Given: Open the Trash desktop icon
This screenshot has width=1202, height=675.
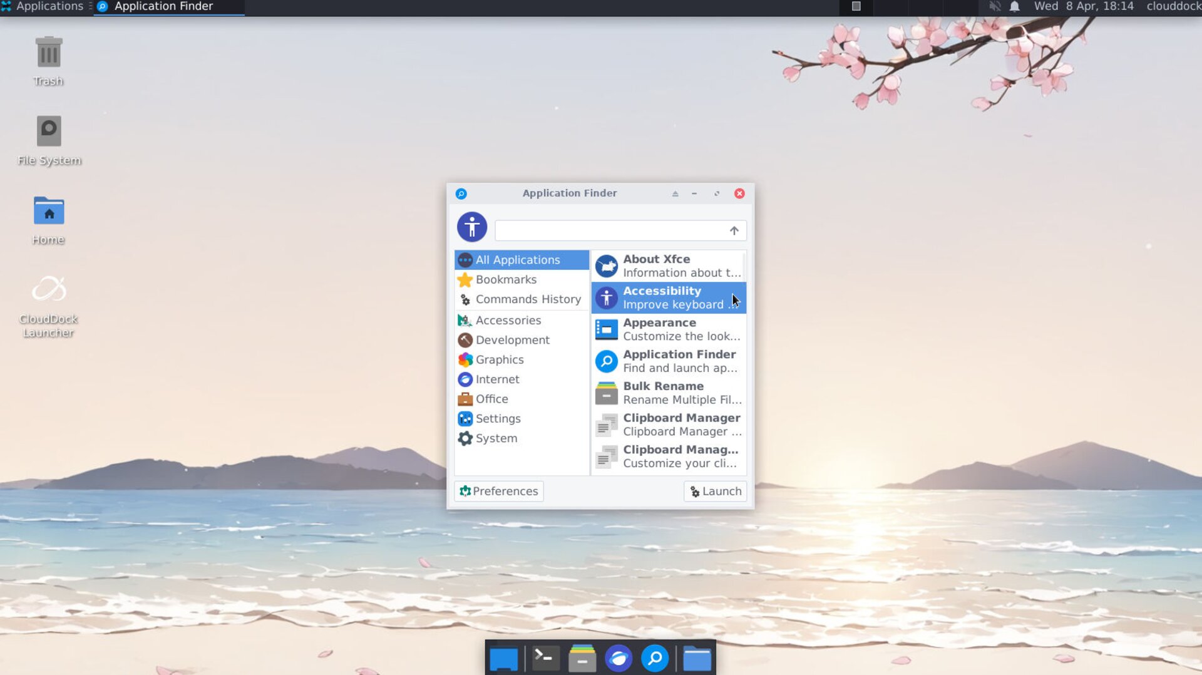Looking at the screenshot, I should (x=48, y=54).
